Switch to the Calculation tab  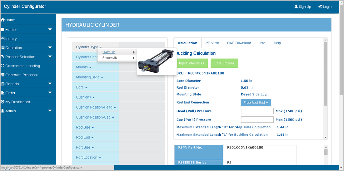(187, 43)
